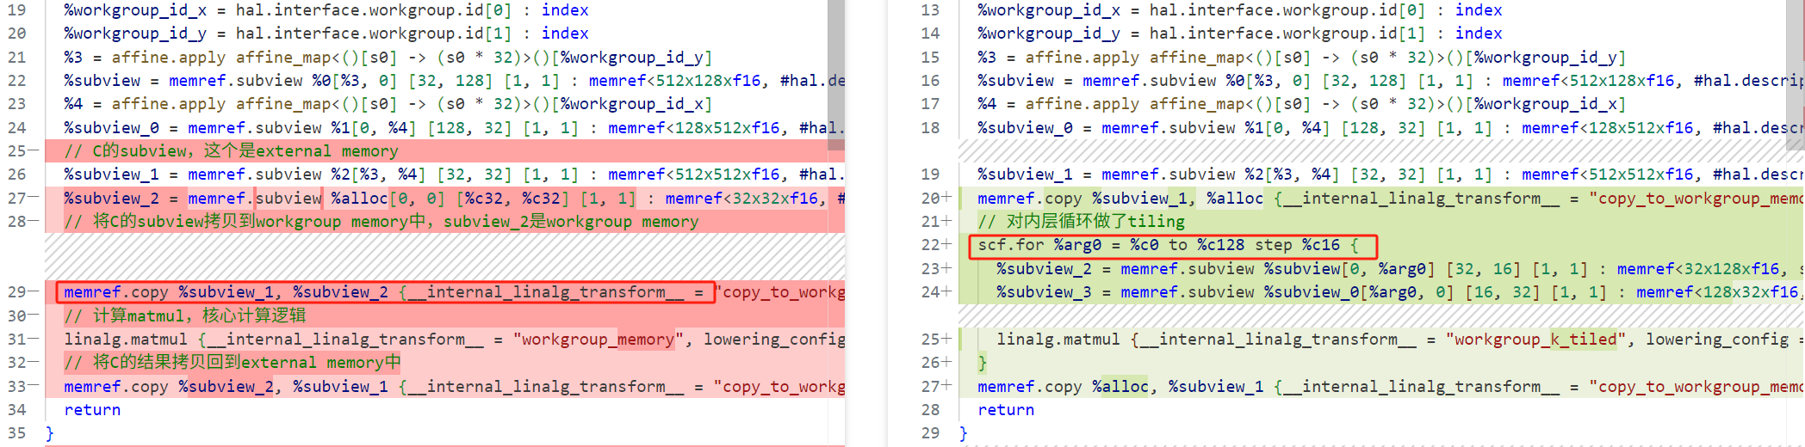
Task: Select line number 19 in left pane
Action: pos(16,10)
